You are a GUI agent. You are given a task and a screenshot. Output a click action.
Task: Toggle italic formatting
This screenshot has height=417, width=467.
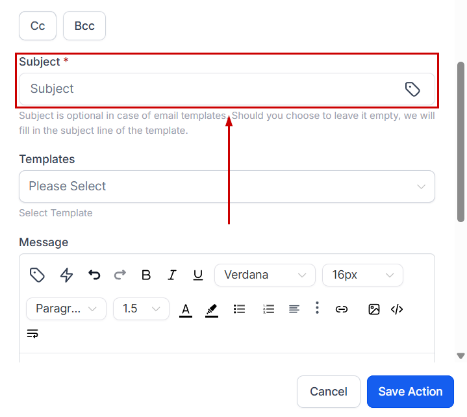(x=172, y=275)
